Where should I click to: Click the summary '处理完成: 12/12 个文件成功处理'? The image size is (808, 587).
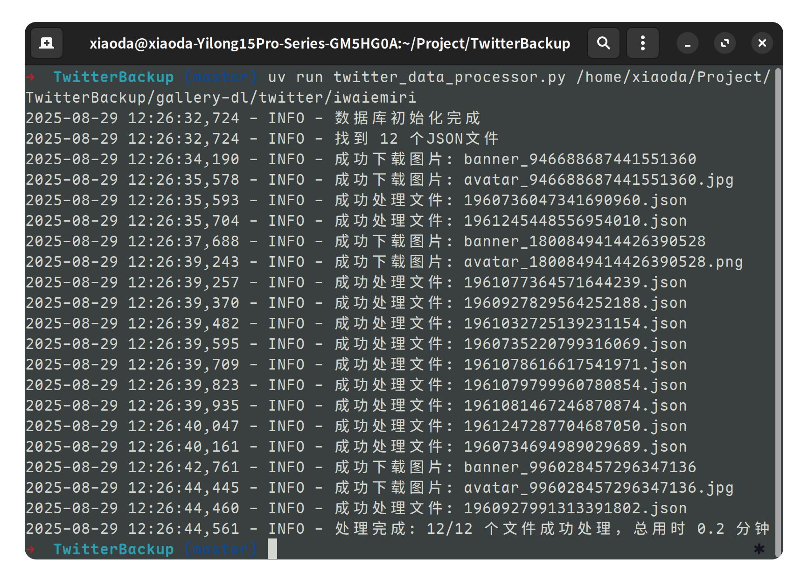pyautogui.click(x=473, y=529)
